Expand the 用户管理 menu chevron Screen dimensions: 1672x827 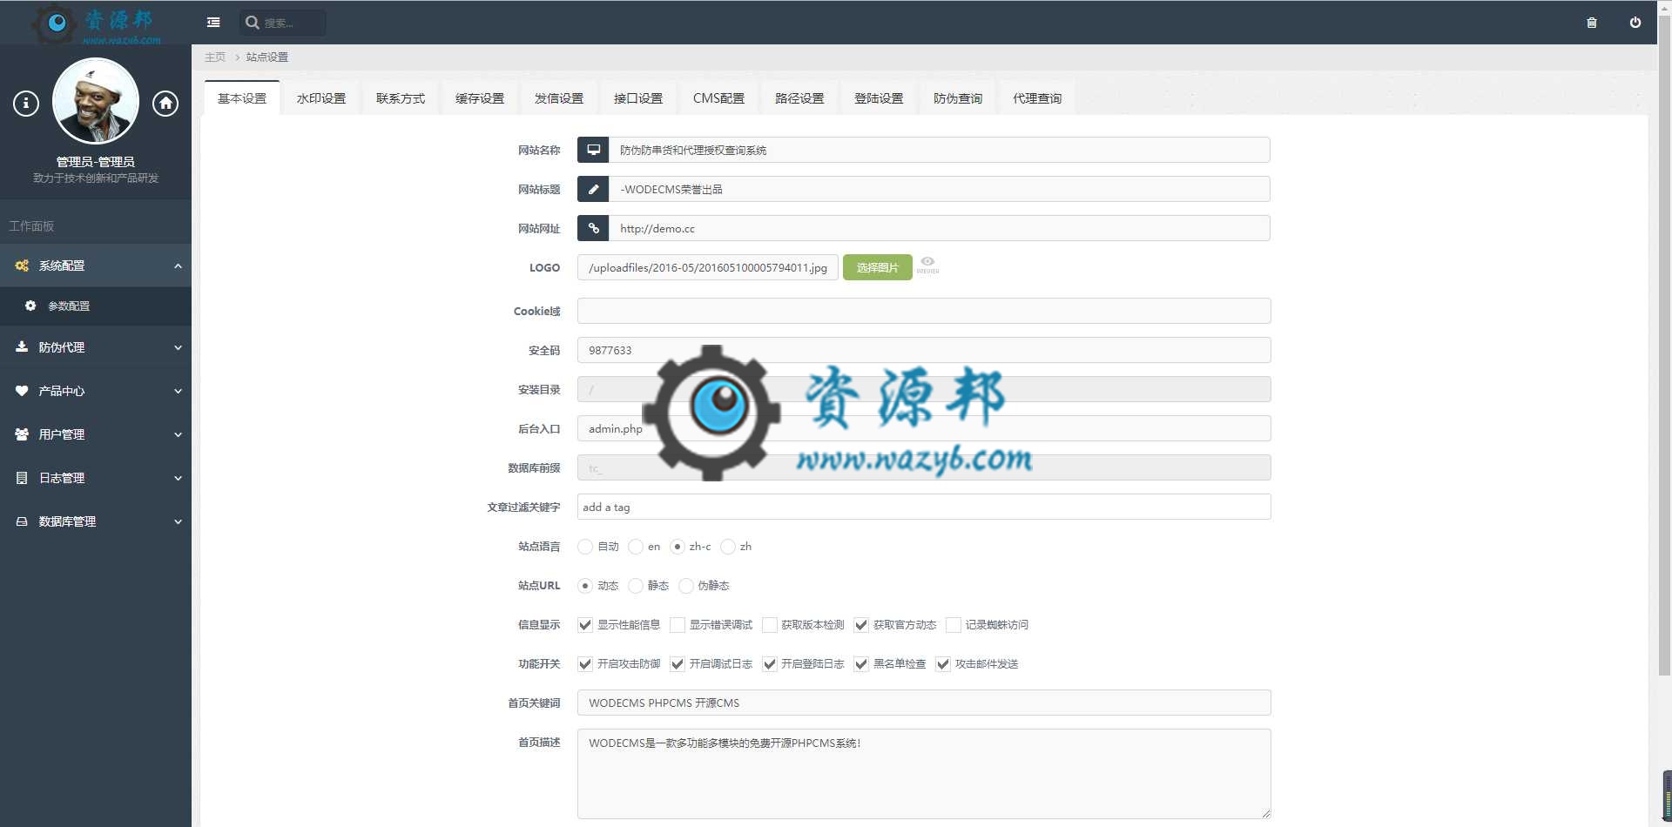(x=178, y=434)
